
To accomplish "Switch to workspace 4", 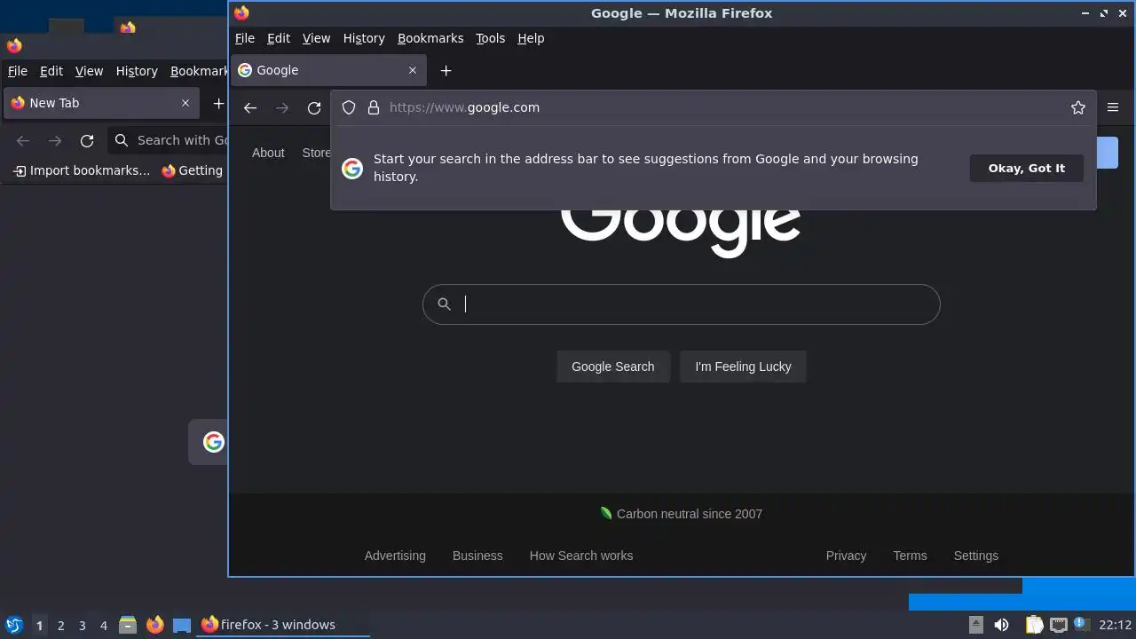I will [x=103, y=626].
